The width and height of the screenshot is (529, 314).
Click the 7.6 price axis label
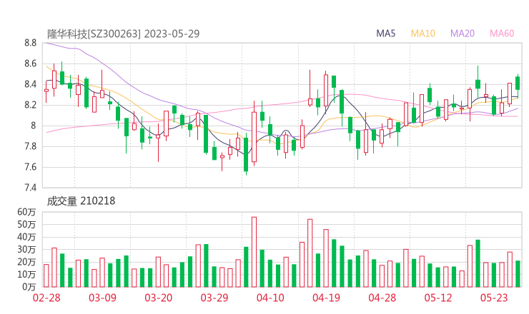(x=30, y=167)
